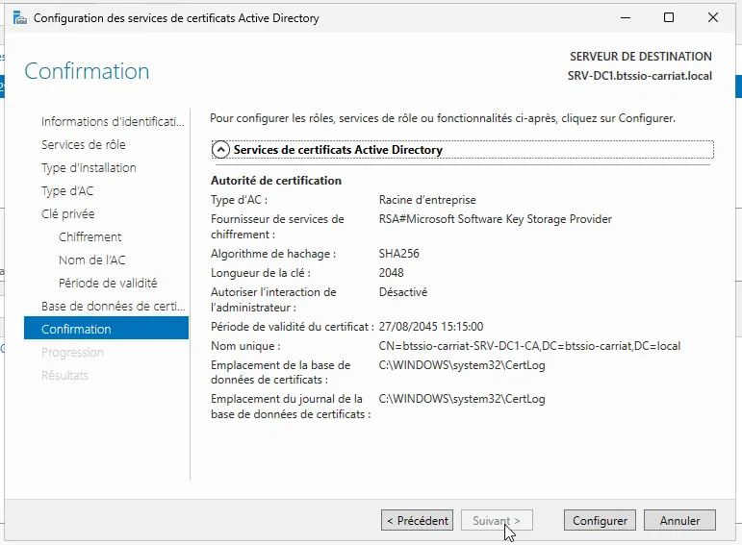Collapse the Services de certificats Active Directory section
Viewport: 742px width, 545px height.
[x=221, y=150]
